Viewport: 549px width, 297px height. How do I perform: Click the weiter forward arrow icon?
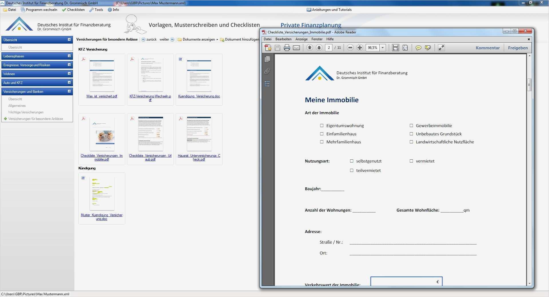coord(172,39)
